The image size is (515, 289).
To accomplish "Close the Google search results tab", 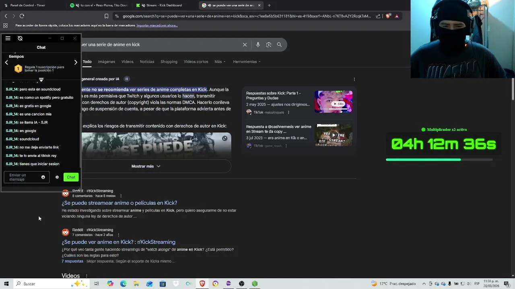I will [259, 5].
